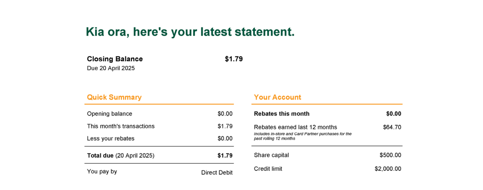Click the Due 20 April 2025 text
483x190 pixels.
coord(111,68)
